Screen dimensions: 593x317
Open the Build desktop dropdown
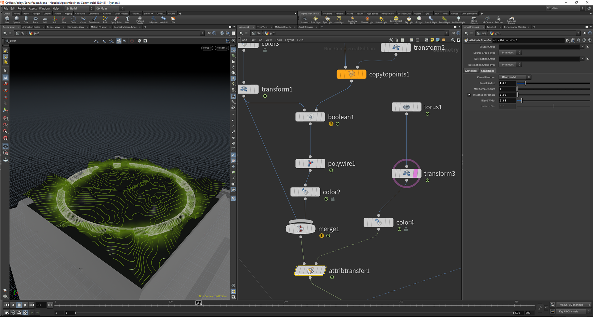click(79, 8)
